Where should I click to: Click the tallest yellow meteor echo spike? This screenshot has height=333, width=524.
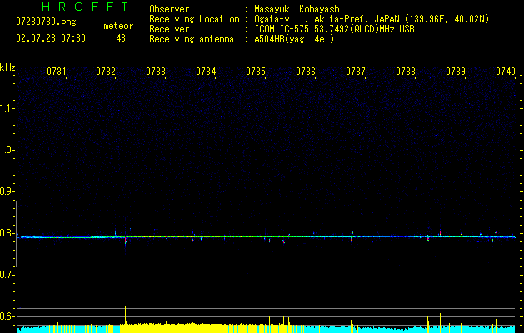click(125, 319)
